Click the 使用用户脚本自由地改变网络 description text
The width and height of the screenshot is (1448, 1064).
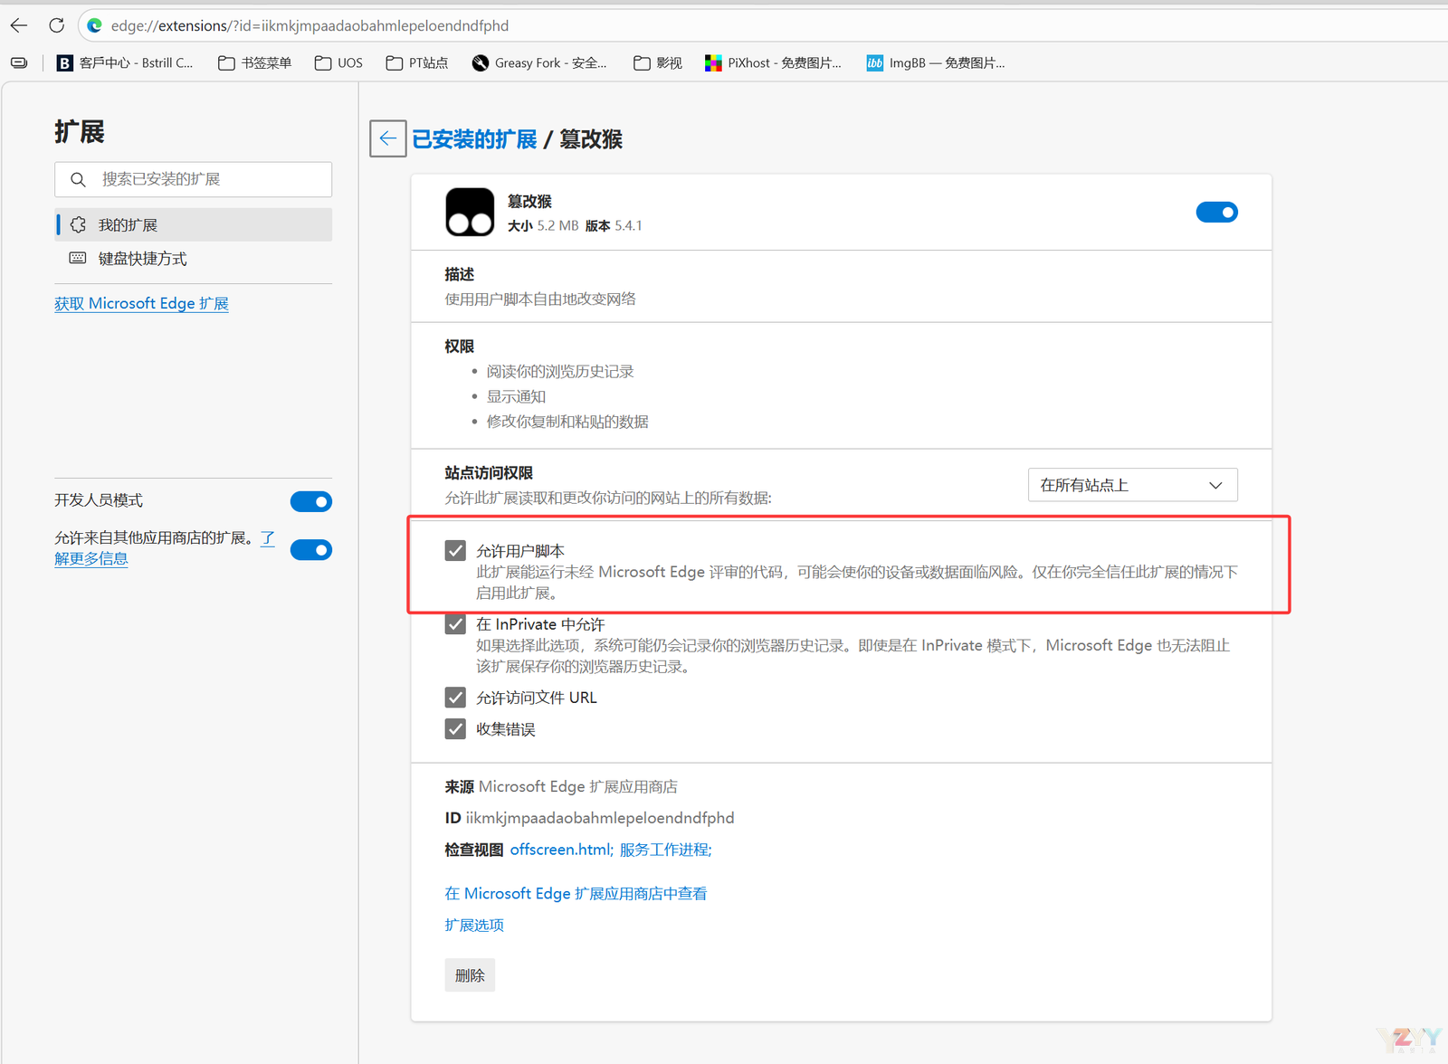tap(540, 299)
